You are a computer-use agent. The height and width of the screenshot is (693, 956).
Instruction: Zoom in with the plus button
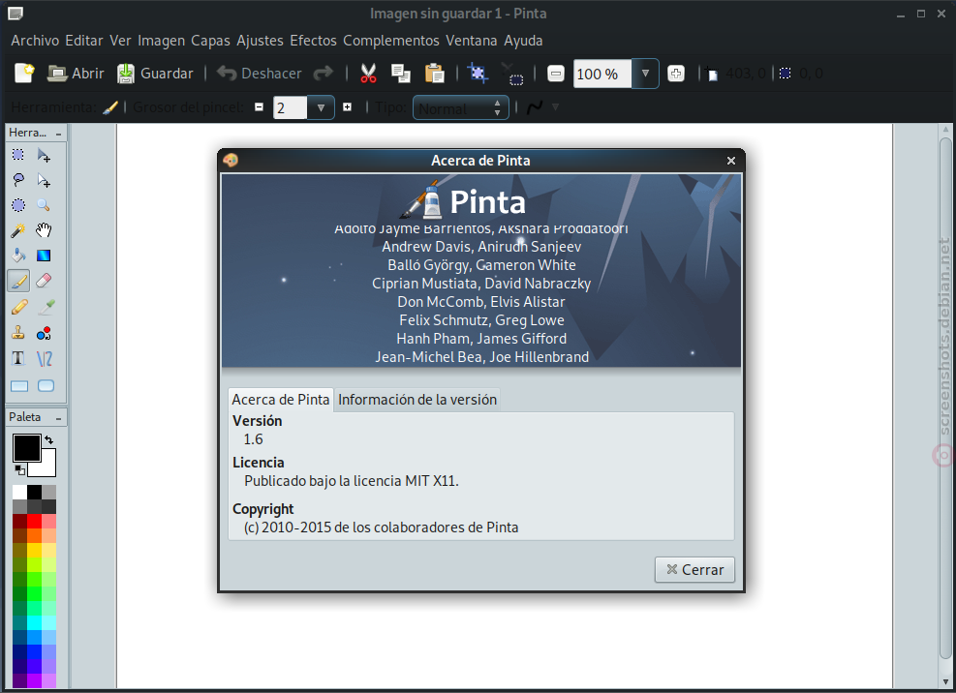click(675, 74)
